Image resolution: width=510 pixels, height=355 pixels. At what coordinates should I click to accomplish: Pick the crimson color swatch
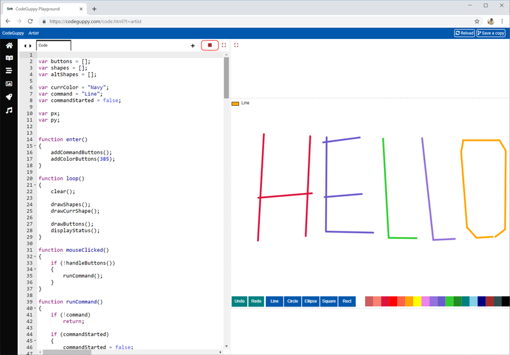385,301
